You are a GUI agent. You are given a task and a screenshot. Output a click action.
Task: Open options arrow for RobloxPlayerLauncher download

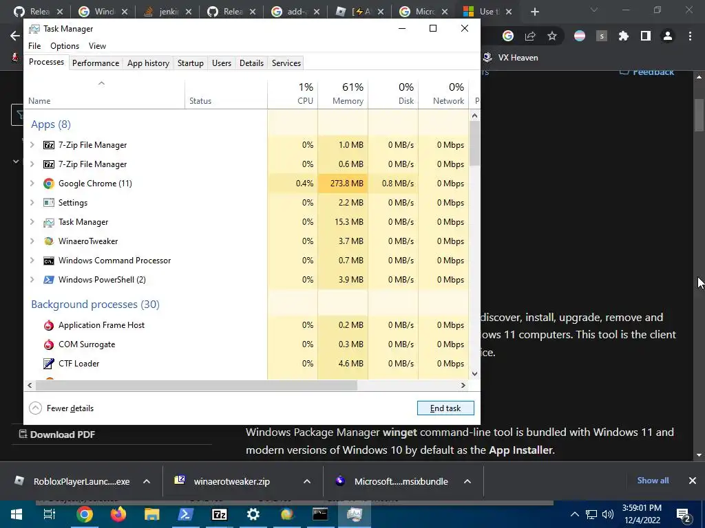[147, 481]
